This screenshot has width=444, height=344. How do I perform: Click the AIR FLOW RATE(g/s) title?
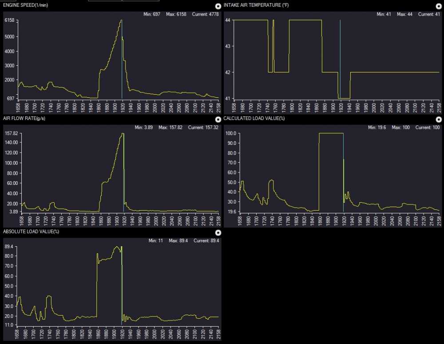point(24,118)
